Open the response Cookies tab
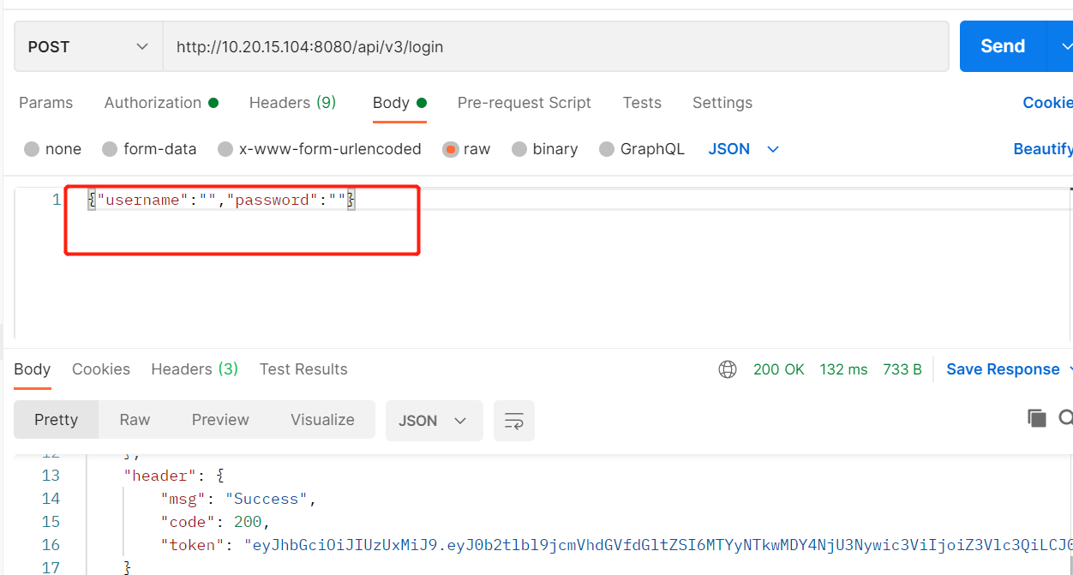Screen dimensions: 1073x575 [x=101, y=369]
